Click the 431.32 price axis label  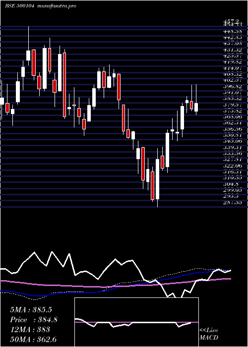233,50
